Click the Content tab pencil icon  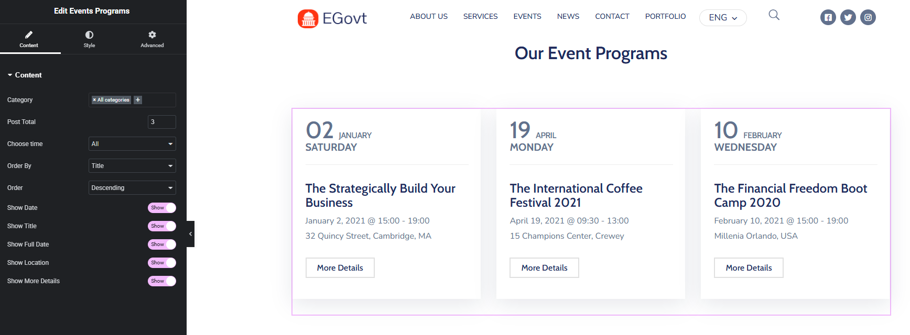pos(29,35)
